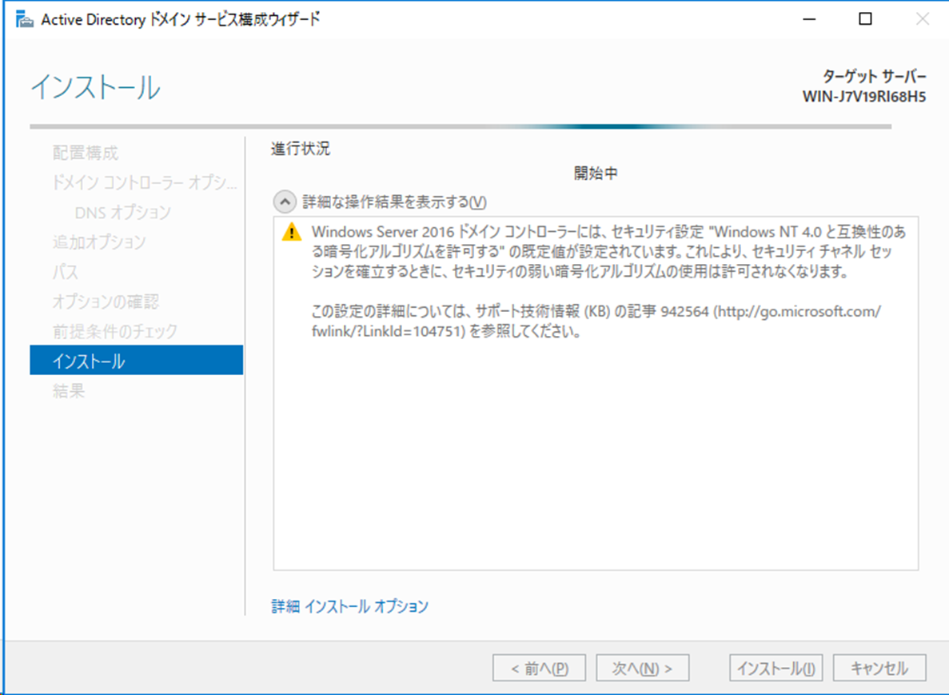Select 結果 step in the sidebar

(69, 390)
